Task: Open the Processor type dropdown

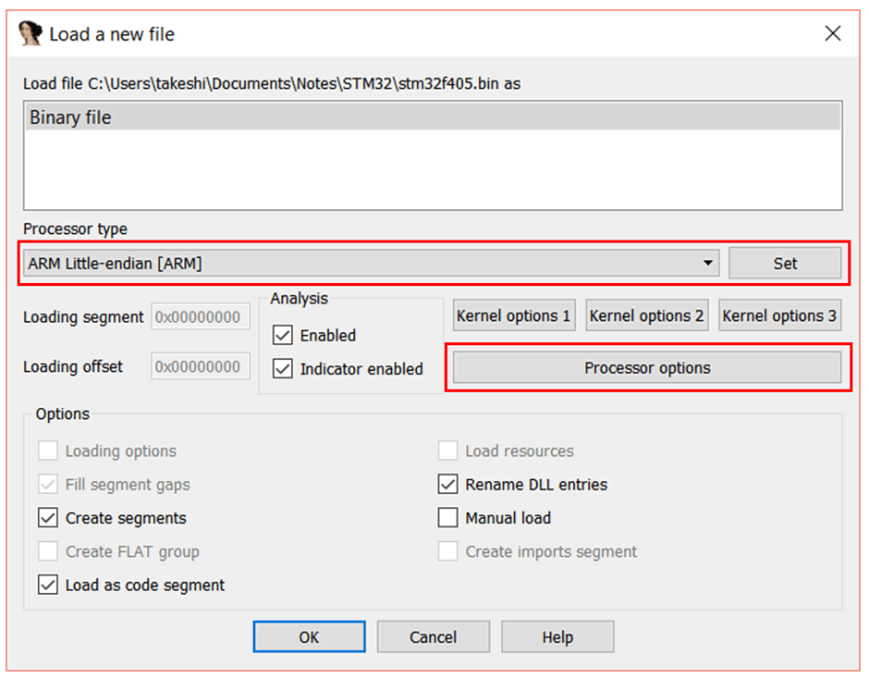Action: (x=708, y=264)
